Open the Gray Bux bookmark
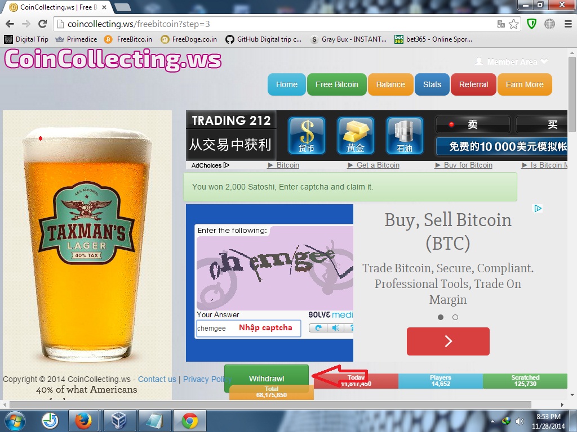577x432 pixels. (348, 39)
